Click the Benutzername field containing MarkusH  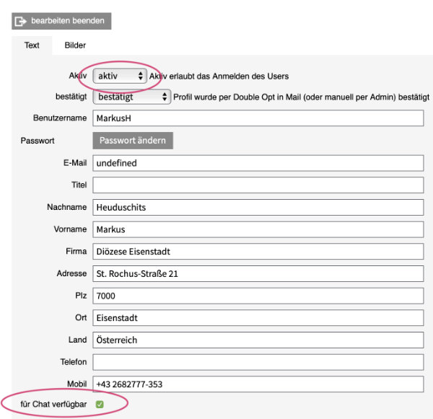click(258, 118)
